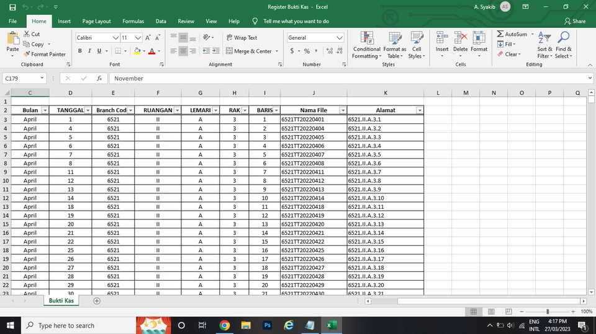This screenshot has height=334, width=596.
Task: Click the Copy button
Action: pos(34,45)
